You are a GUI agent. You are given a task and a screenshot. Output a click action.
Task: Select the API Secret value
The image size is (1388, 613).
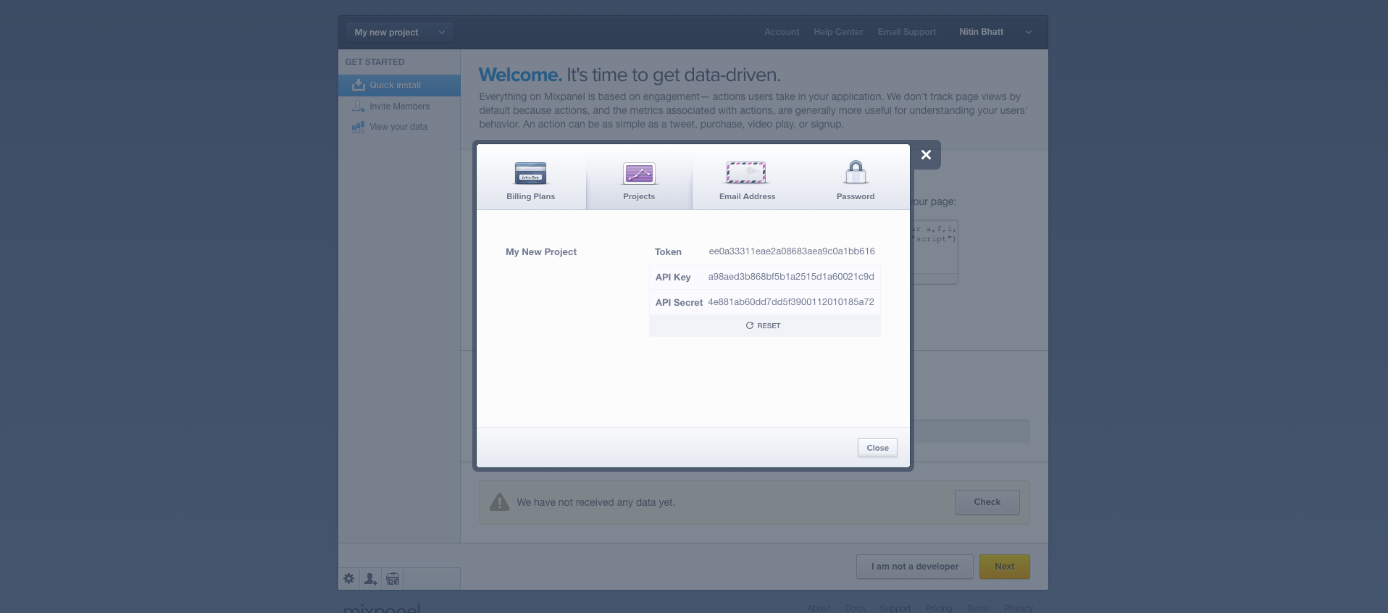click(x=791, y=302)
